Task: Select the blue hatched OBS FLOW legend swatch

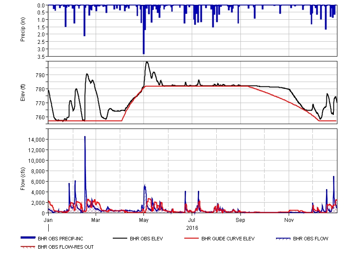Action: [283, 239]
